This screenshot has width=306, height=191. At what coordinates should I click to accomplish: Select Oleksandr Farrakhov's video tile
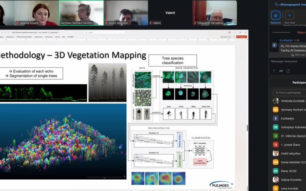click(x=215, y=13)
